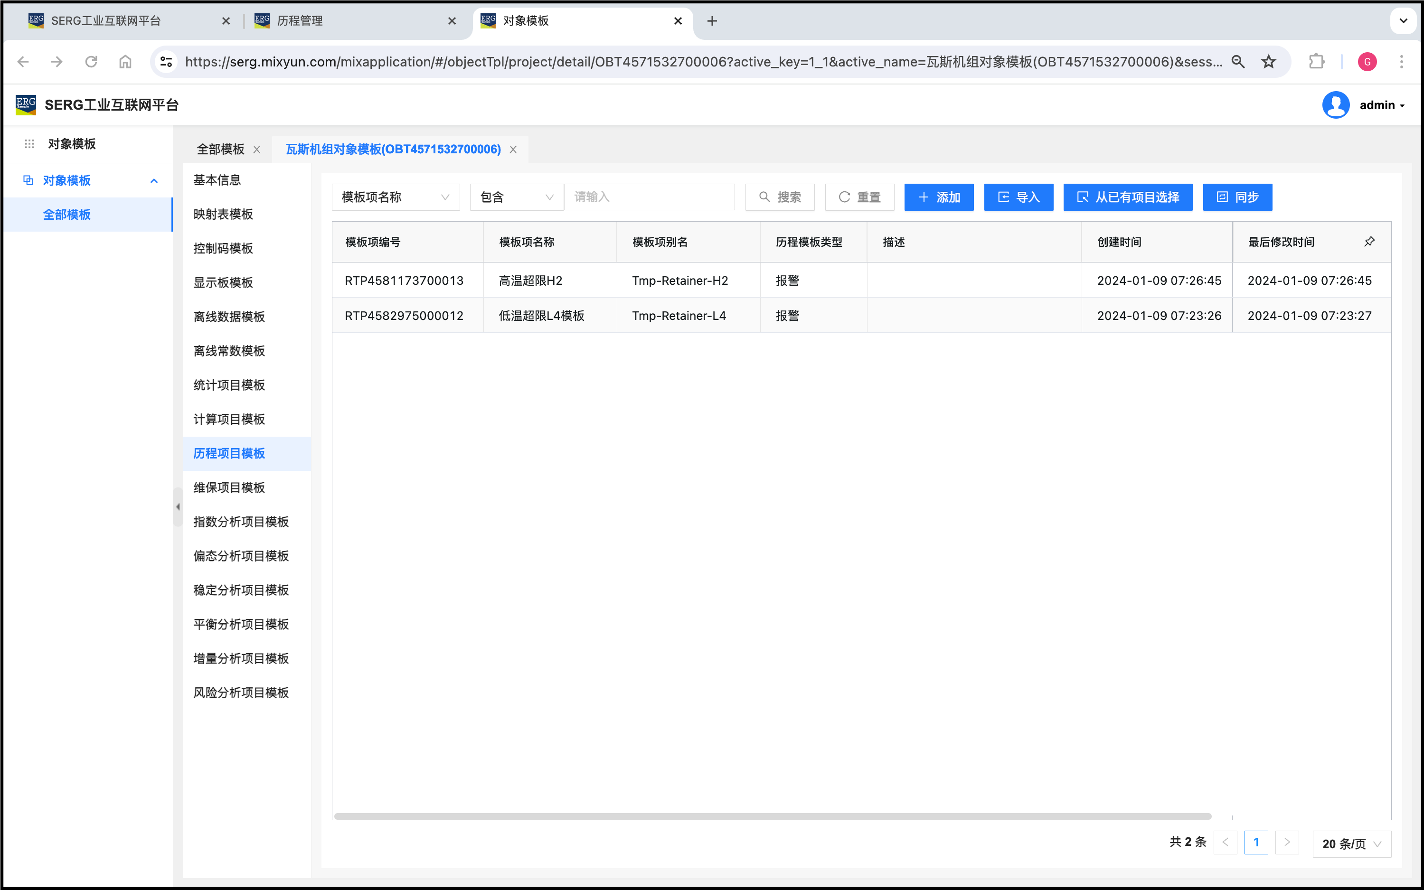Click the grid menu icon beside 对象模板
The height and width of the screenshot is (890, 1424).
(x=29, y=144)
